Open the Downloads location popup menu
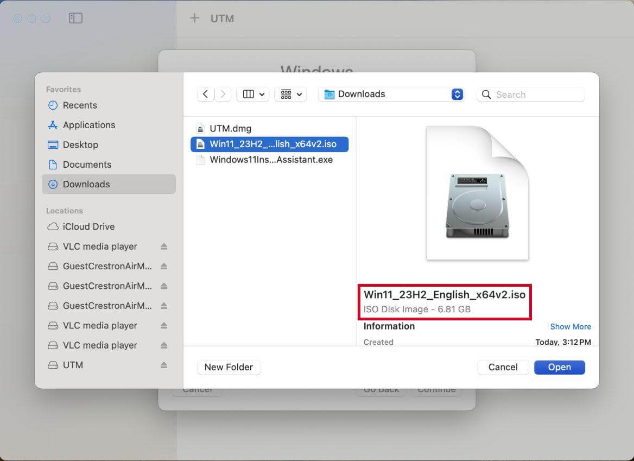Screen dimensions: 634x461 click(x=391, y=94)
